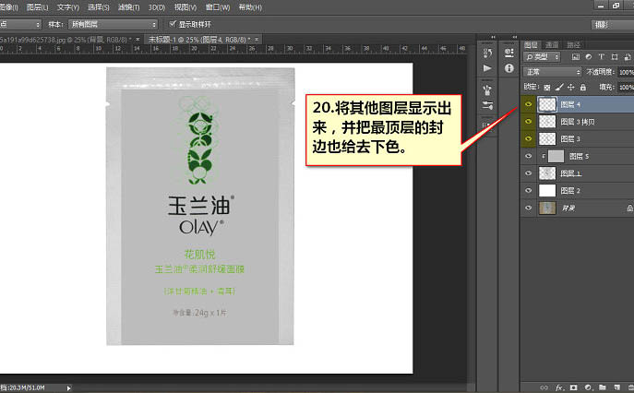
Task: Open blend mode 正常 dropdown
Action: 552,72
